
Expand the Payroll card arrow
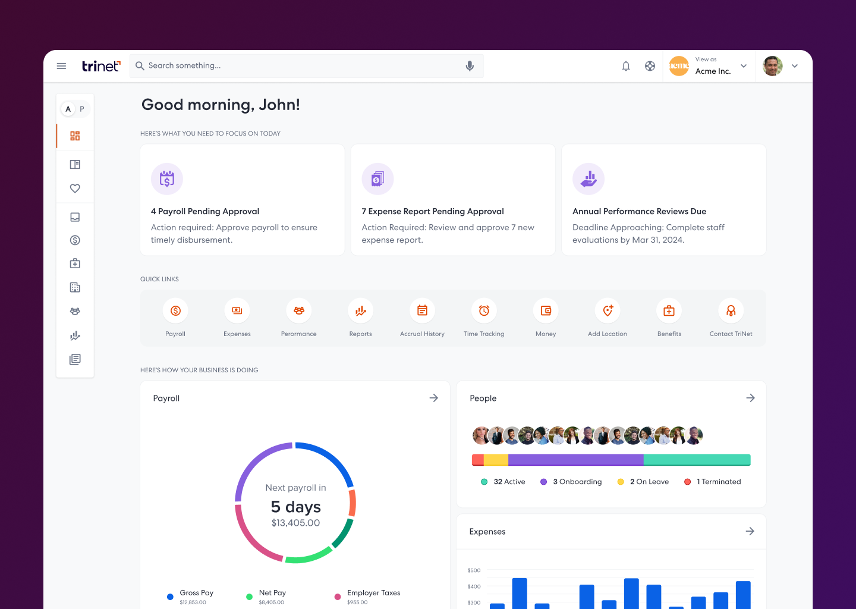[434, 398]
